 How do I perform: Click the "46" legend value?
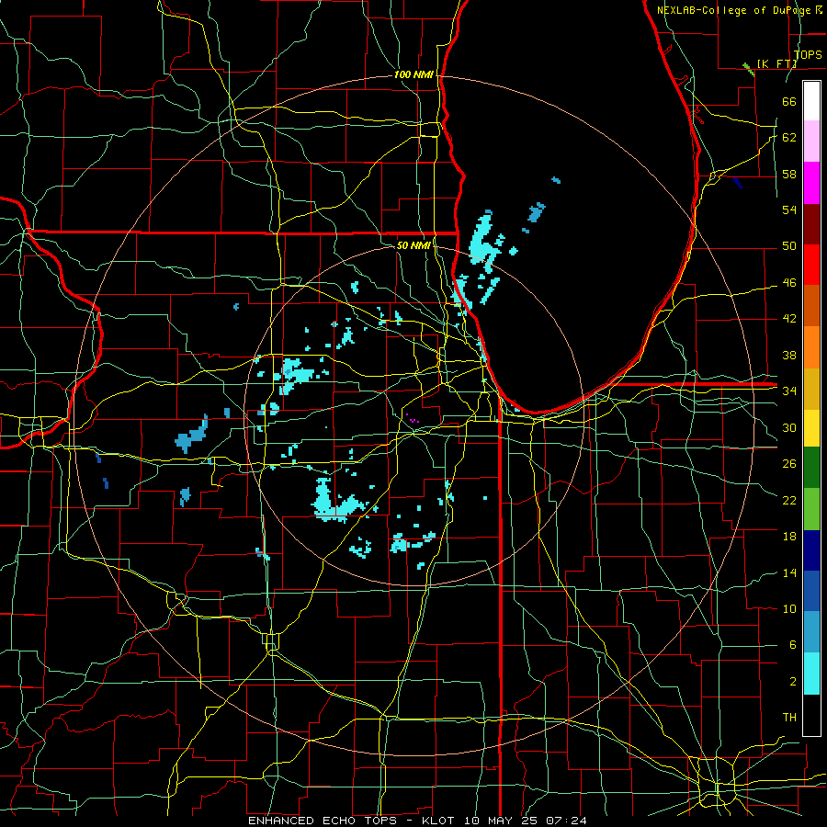pyautogui.click(x=789, y=282)
